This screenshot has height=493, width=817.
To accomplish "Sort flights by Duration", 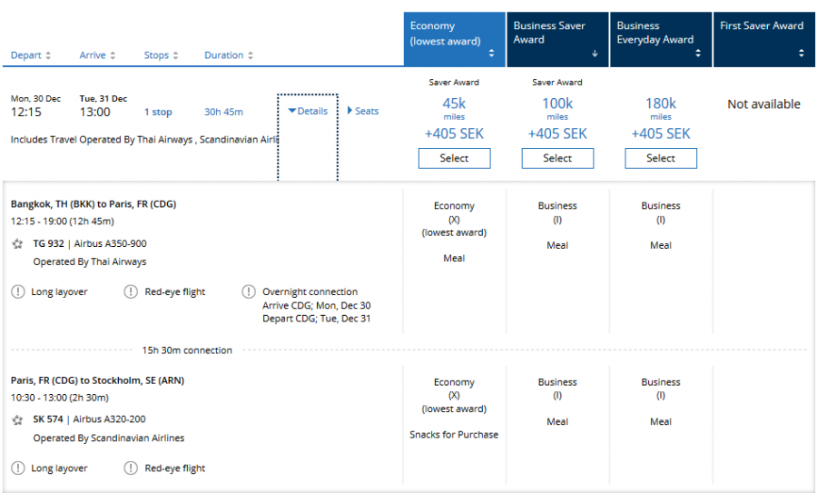I will click(x=229, y=55).
